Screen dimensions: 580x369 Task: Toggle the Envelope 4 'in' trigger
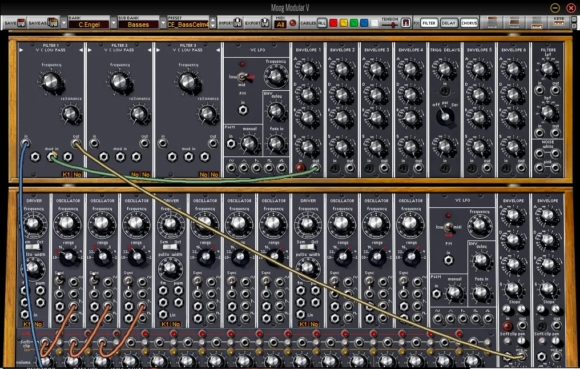pyautogui.click(x=403, y=168)
